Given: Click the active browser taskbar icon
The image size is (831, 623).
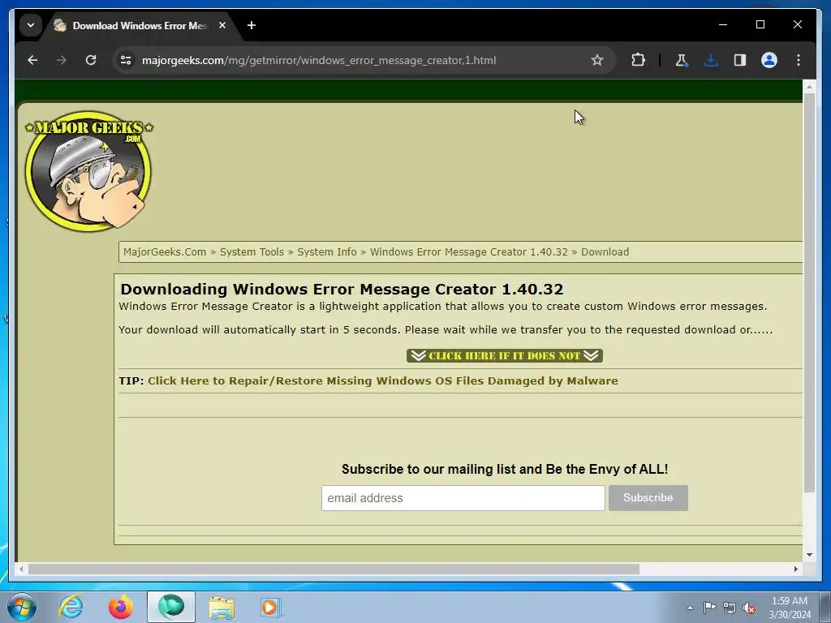Looking at the screenshot, I should point(171,607).
